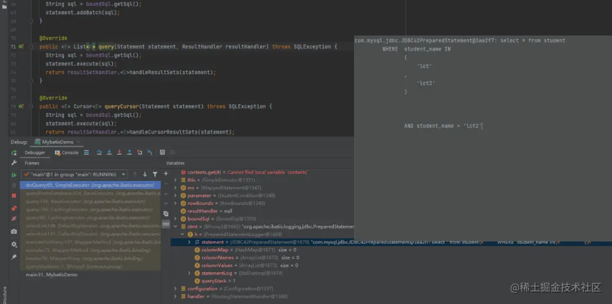Copy watch icon in Variables sidebar

click(x=166, y=214)
